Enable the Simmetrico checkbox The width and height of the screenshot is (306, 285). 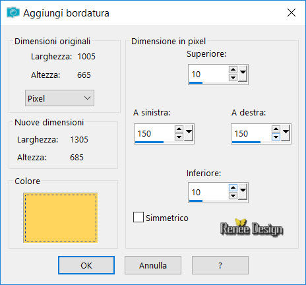tap(138, 217)
